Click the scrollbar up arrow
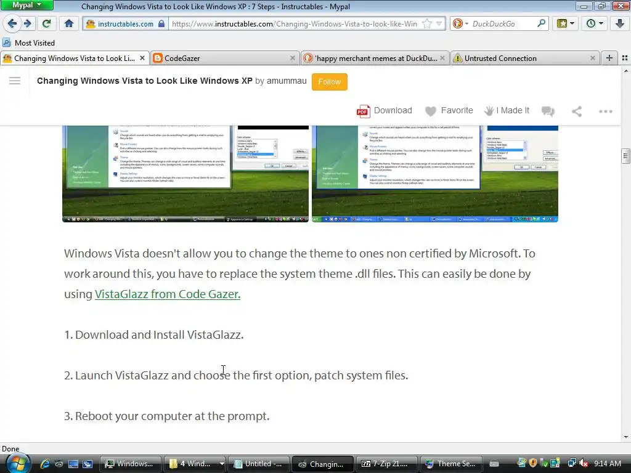The height and width of the screenshot is (473, 631). click(x=626, y=71)
